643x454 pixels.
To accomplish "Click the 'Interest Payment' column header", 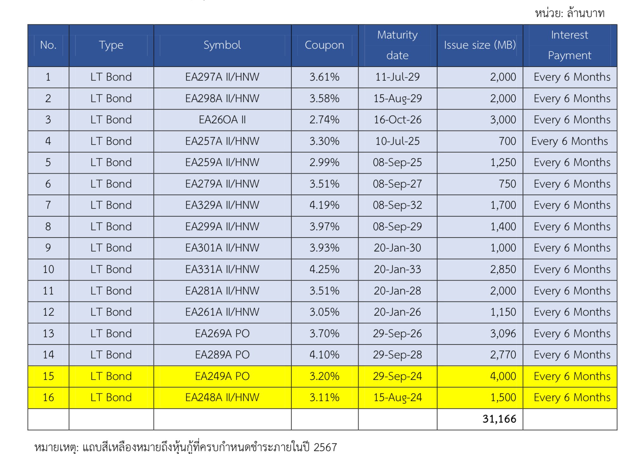I will tap(569, 45).
